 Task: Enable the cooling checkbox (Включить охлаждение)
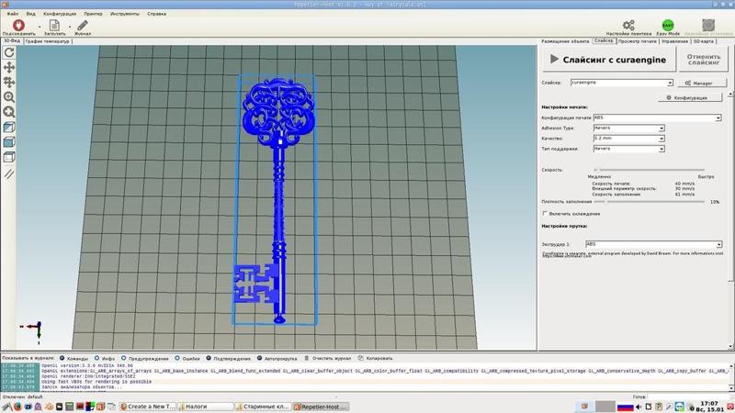coord(545,213)
